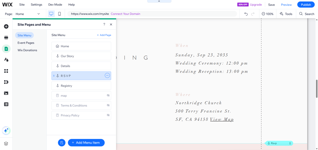
Task: Select the '500 Terry Francine St.' text
Action: pos(203,111)
